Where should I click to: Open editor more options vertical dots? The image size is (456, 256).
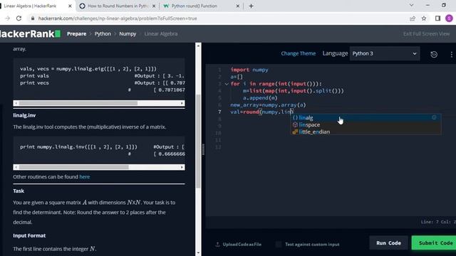451,54
